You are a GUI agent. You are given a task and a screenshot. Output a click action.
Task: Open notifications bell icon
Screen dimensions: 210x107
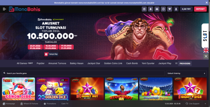[151, 9]
